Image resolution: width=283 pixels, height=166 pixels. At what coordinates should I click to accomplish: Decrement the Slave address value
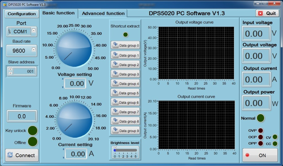[x=10, y=73]
